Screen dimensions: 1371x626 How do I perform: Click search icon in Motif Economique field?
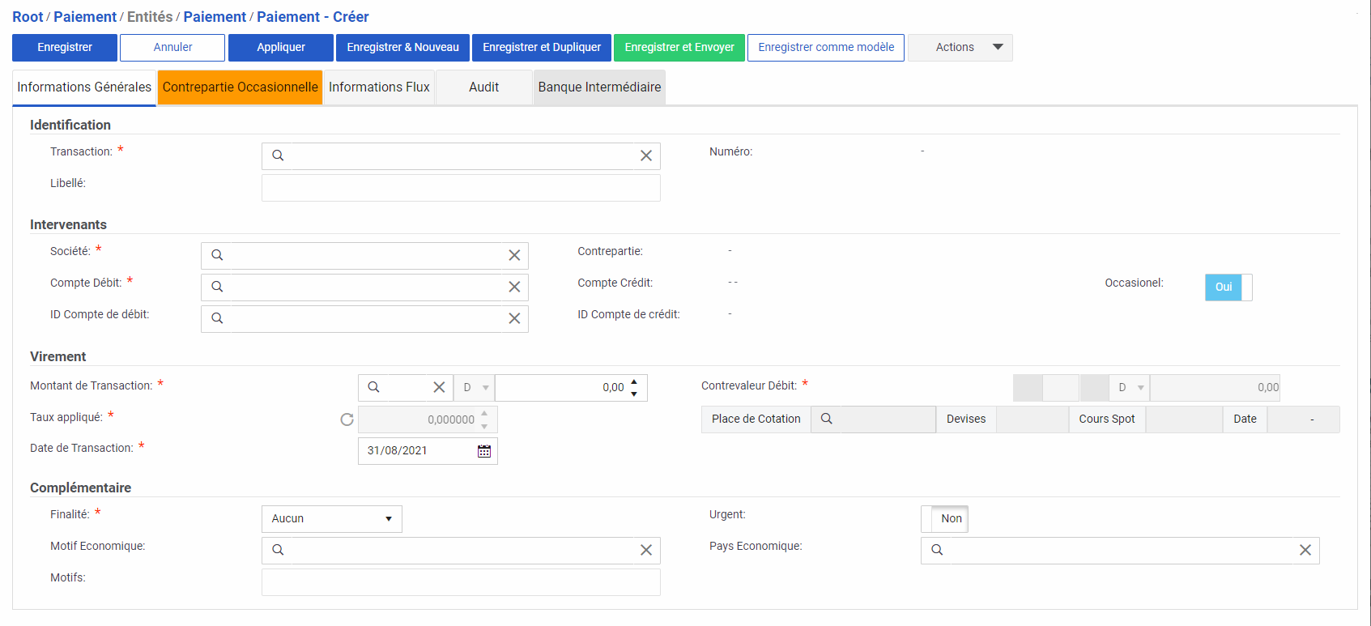tap(278, 550)
